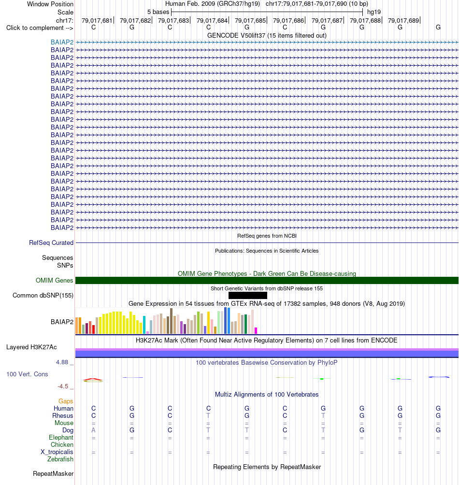Open 'Short Genetic Variants from dbSNP' title

[267, 288]
